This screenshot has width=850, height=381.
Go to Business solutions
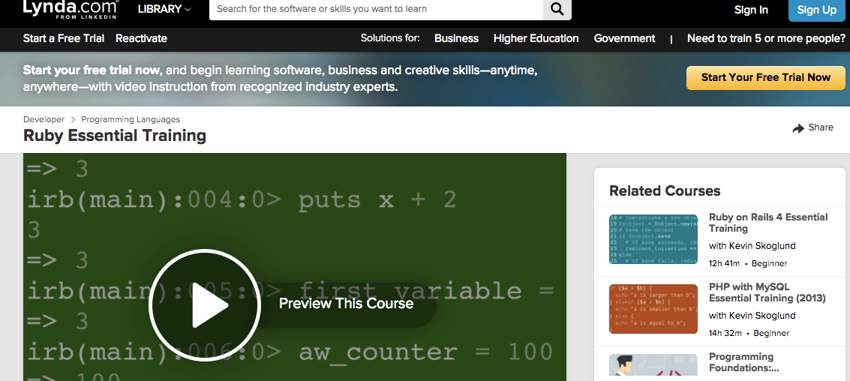[x=456, y=38]
